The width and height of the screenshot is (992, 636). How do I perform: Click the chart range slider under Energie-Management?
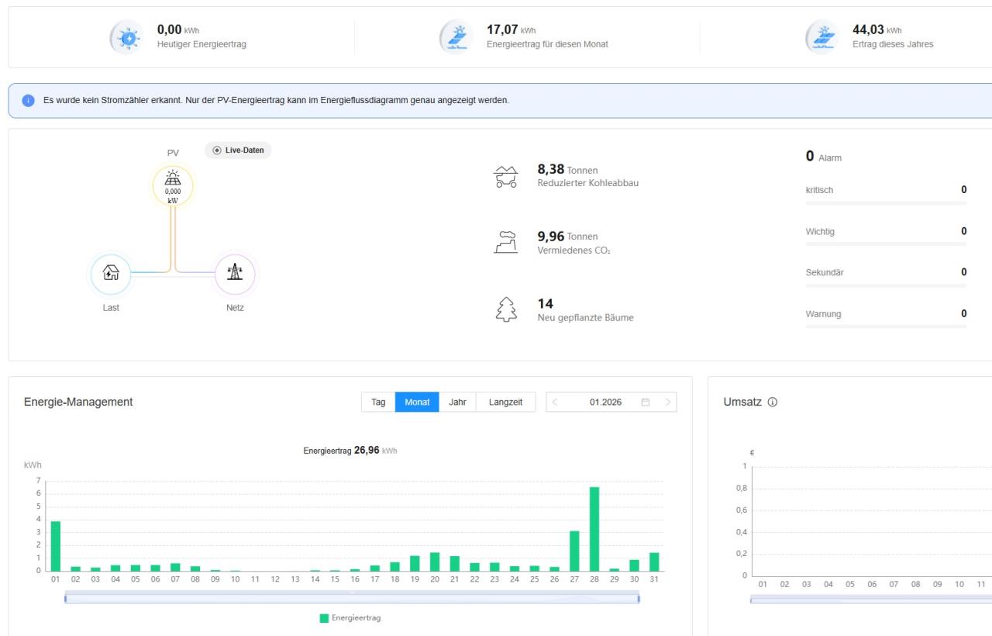click(352, 598)
